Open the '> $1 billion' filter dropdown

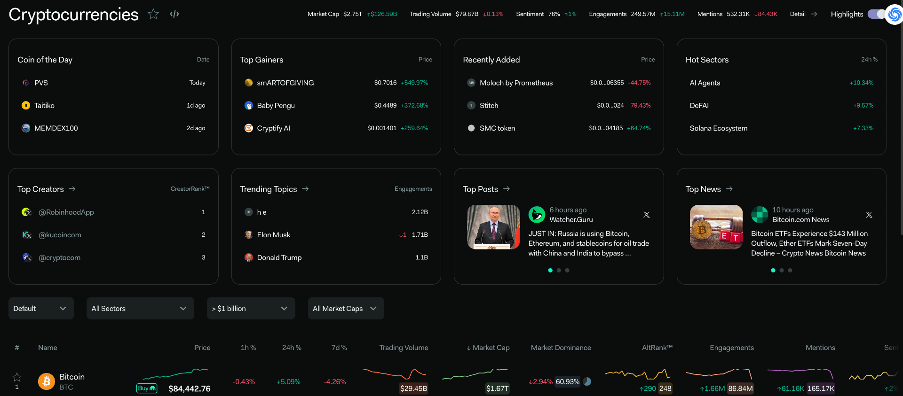point(251,308)
